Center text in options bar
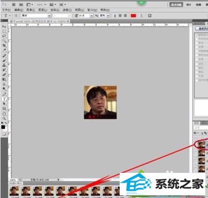 [x=120, y=16]
